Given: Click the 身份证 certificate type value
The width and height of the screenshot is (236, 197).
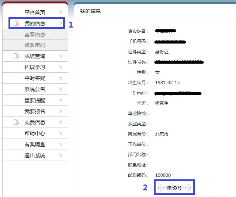Looking at the screenshot, I should tap(162, 51).
